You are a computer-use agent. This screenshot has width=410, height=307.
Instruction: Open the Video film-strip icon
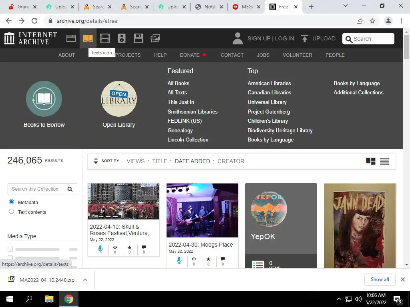point(105,38)
